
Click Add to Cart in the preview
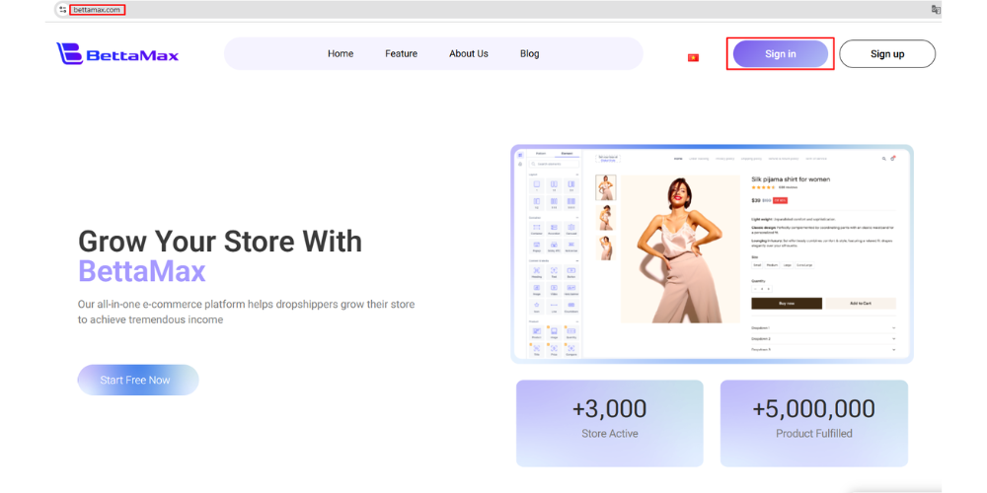tap(861, 303)
